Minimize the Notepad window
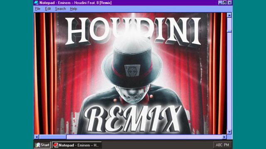 coord(220,3)
